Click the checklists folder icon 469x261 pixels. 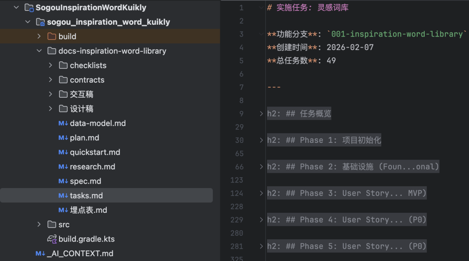tap(63, 65)
